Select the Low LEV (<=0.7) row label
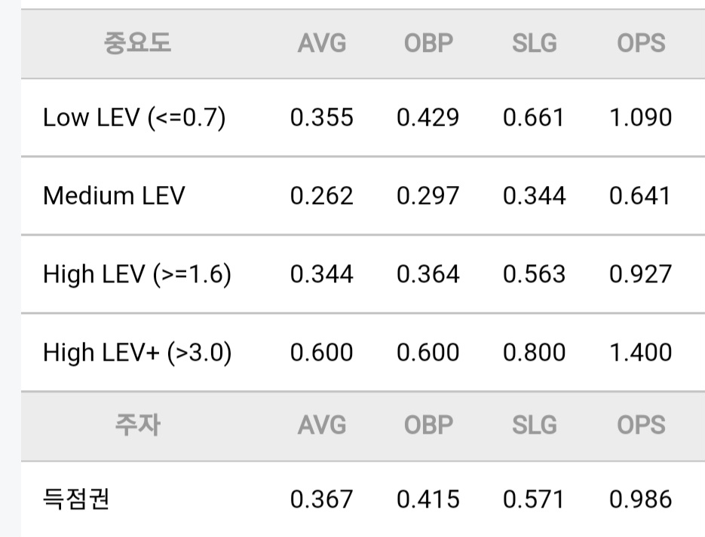This screenshot has height=537, width=705. click(x=134, y=117)
